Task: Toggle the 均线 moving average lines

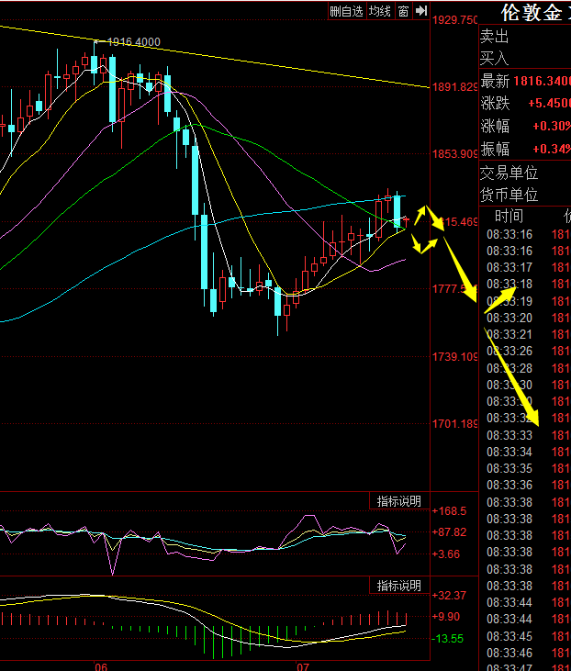Action: [x=379, y=11]
